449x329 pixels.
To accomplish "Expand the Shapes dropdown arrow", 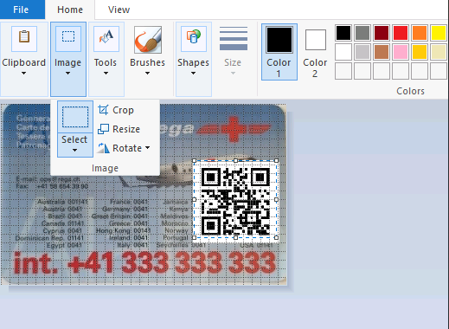I will [193, 73].
